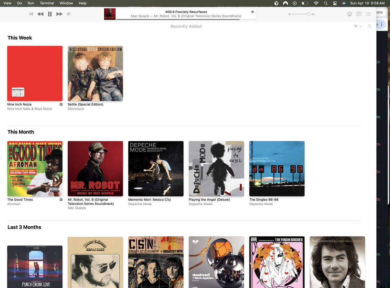Open the Go menu
Screen dimensions: 390x288
coord(19,3)
